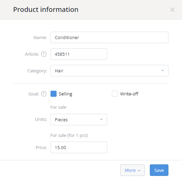The width and height of the screenshot is (182, 180).
Task: Click the Selling label text
Action: pyautogui.click(x=65, y=94)
